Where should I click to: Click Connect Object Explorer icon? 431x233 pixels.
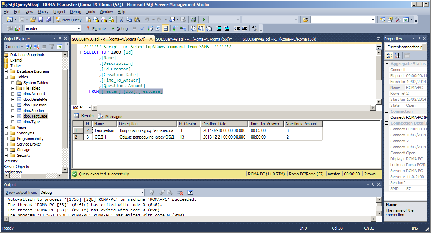tap(29, 47)
